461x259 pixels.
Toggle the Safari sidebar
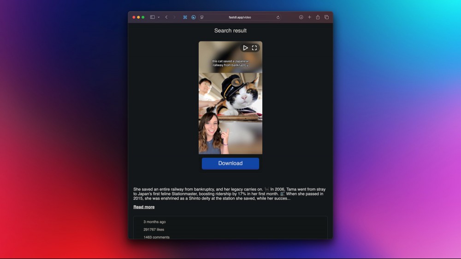click(152, 17)
